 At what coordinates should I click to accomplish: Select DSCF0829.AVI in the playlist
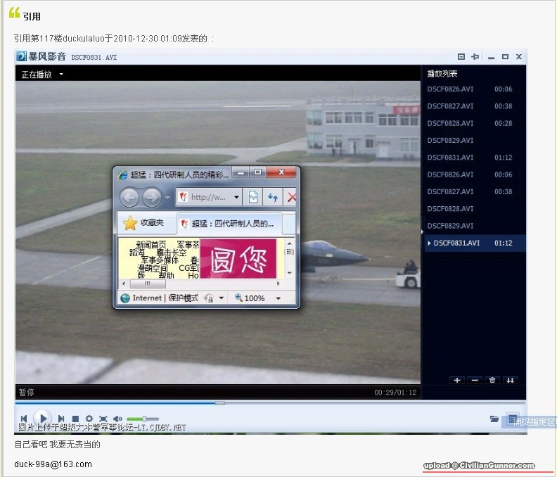pyautogui.click(x=450, y=141)
